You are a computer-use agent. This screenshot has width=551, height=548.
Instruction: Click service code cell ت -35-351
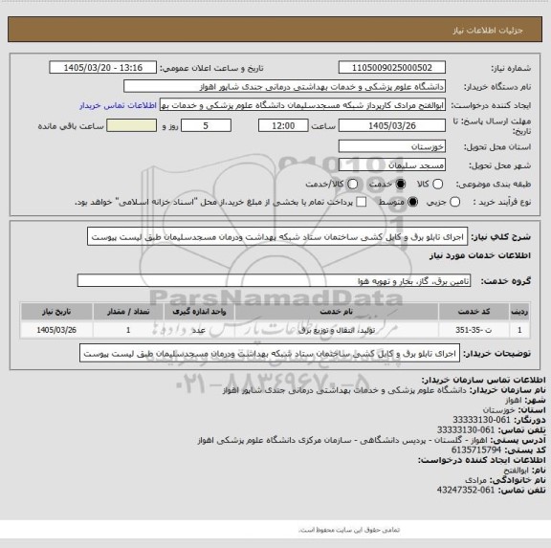click(474, 330)
